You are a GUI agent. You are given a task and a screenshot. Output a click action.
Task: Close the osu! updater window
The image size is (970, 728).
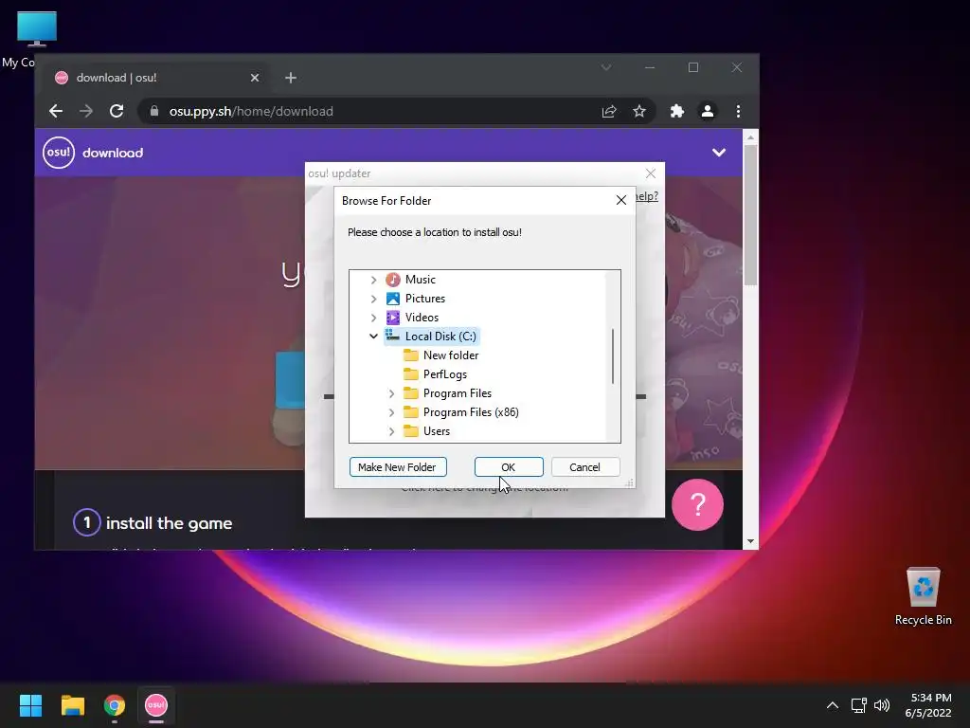[650, 174]
